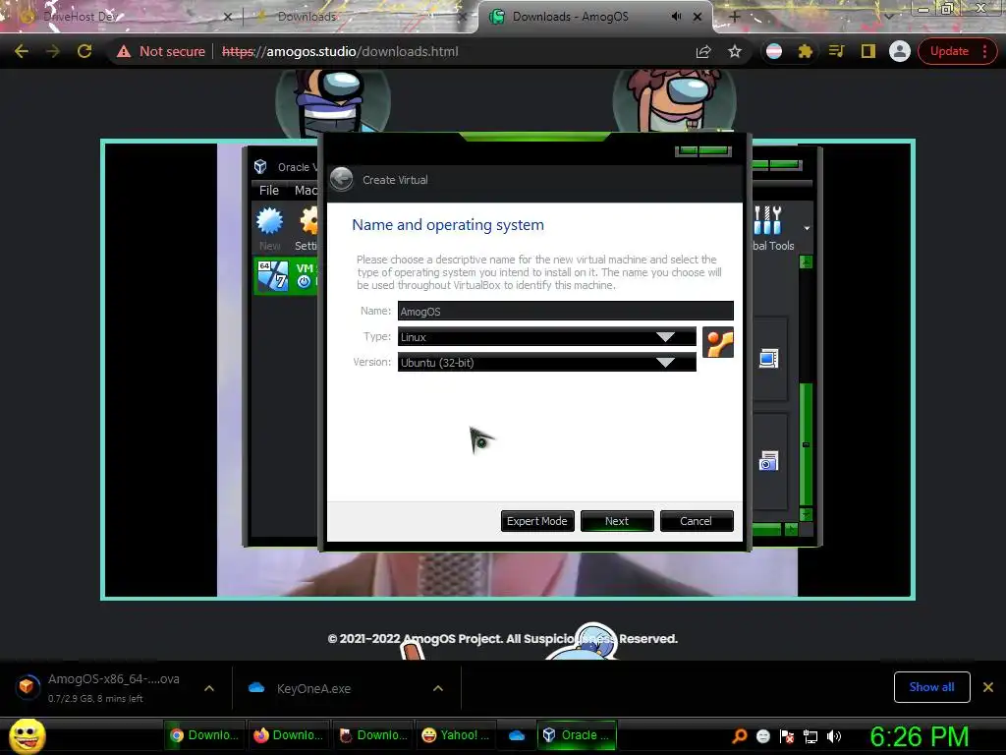This screenshot has width=1006, height=755.
Task: Click the Name field containing AmogOS
Action: [565, 312]
